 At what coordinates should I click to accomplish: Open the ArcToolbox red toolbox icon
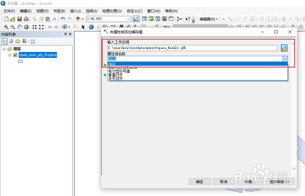point(164,19)
